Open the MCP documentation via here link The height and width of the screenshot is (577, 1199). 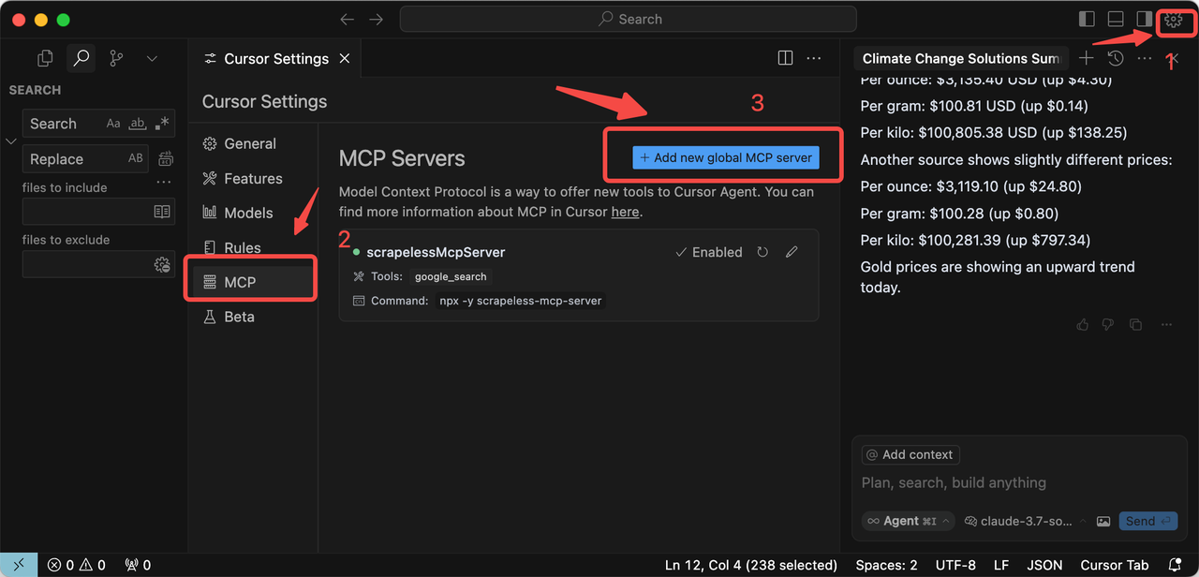[x=625, y=212]
